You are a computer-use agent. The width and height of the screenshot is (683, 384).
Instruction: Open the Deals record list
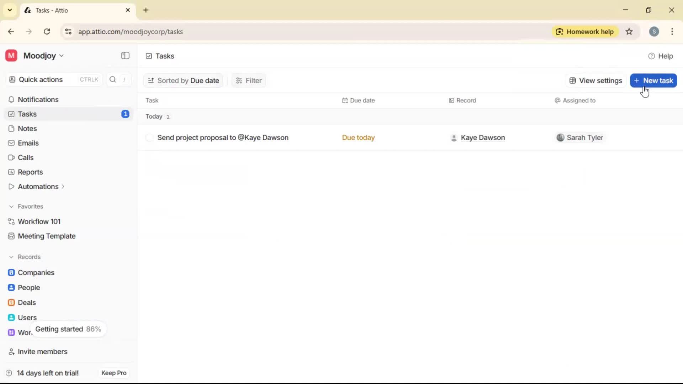(x=26, y=303)
